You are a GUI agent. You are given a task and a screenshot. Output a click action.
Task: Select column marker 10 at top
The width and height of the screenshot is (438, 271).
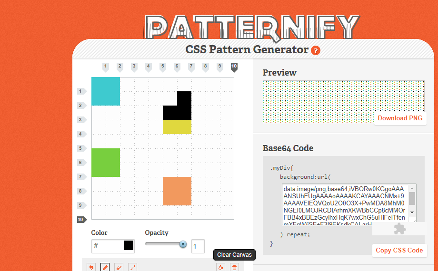click(x=234, y=67)
